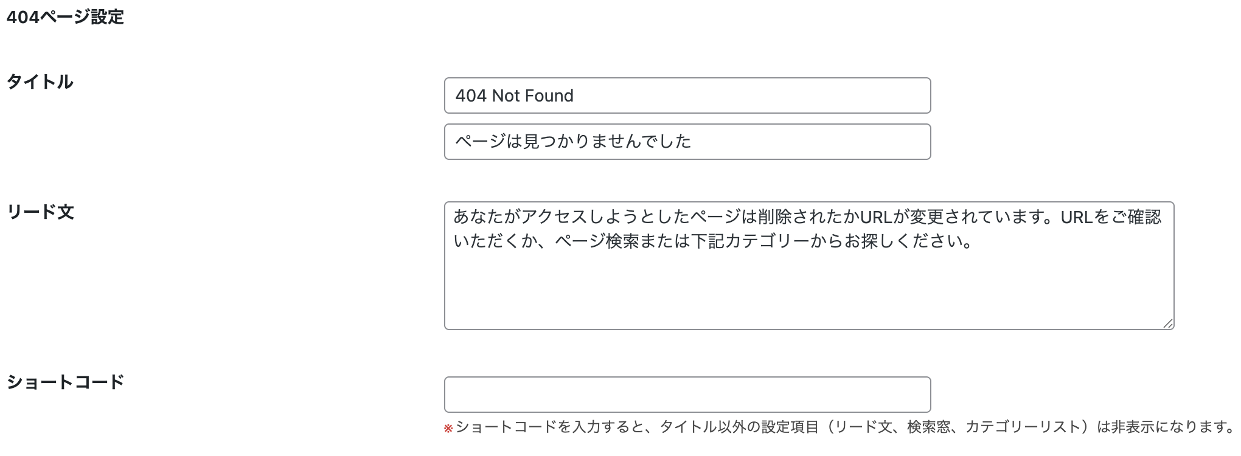Click the red ※ note mark
1241x456 pixels.
pos(448,429)
